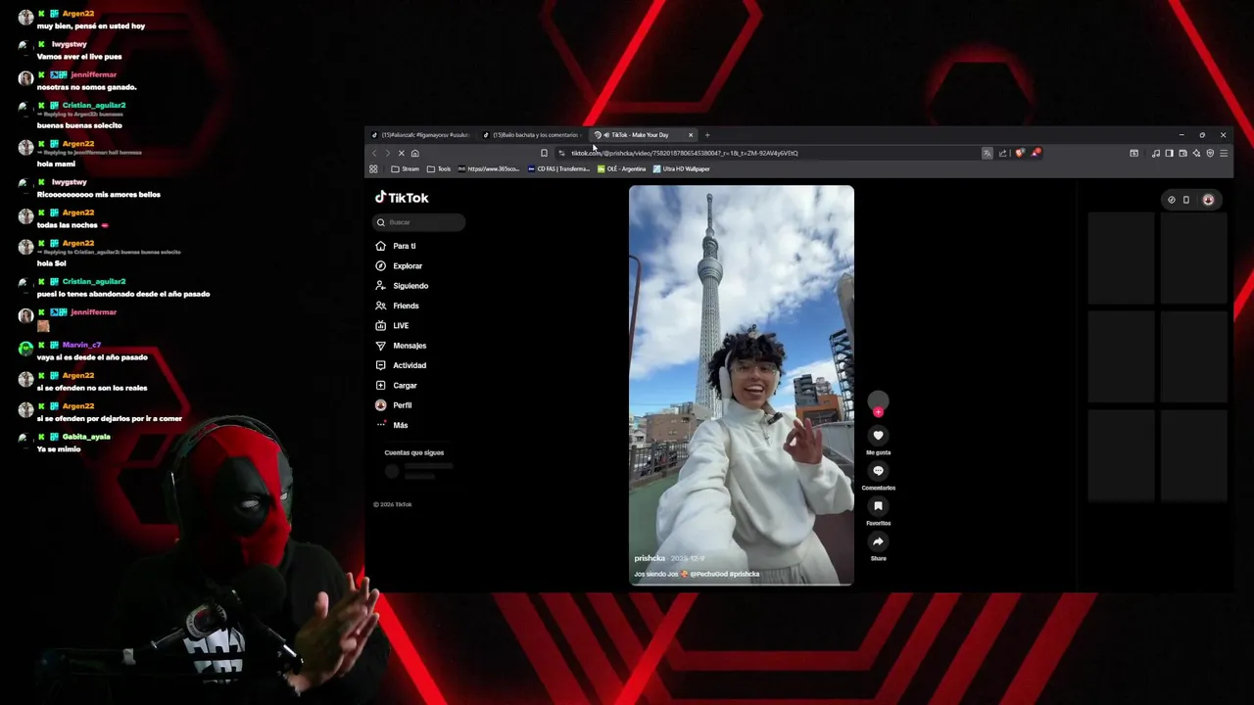Expand the Más menu in sidebar

coord(392,425)
